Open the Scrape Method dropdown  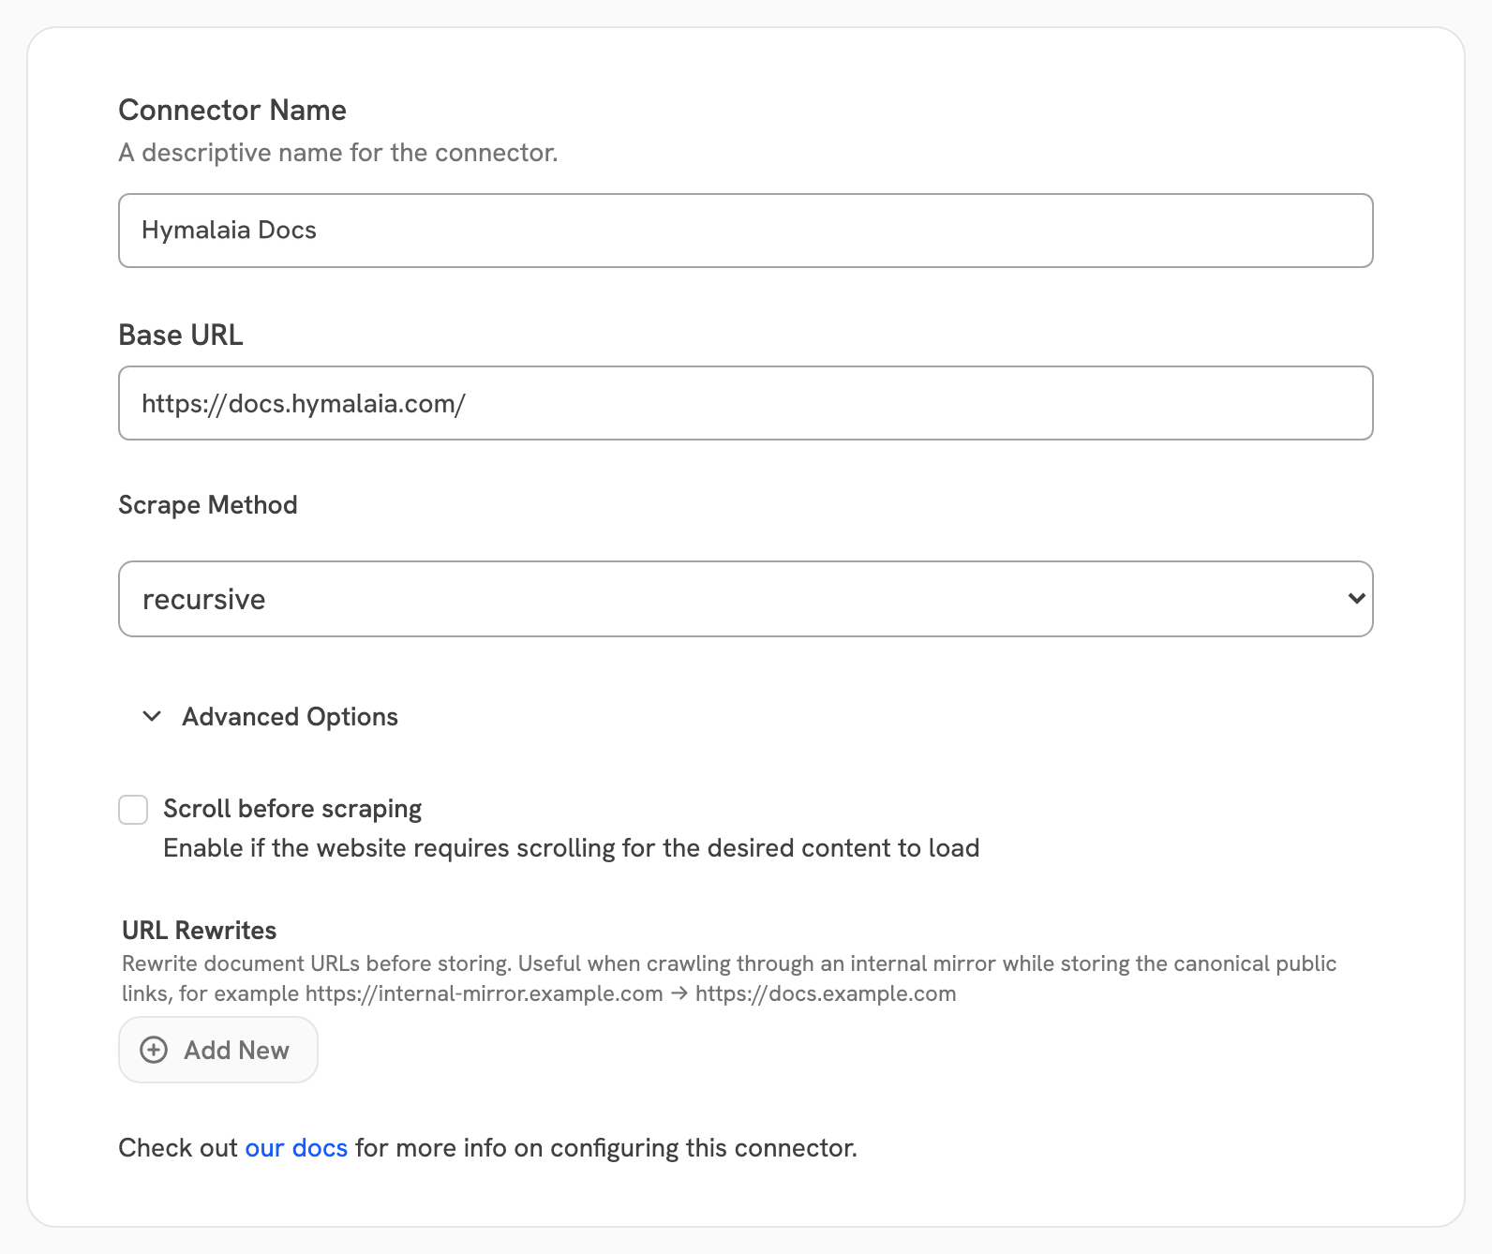tap(745, 599)
